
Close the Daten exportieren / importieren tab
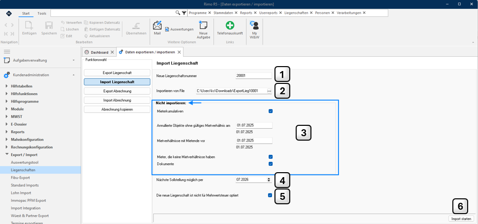click(x=179, y=52)
